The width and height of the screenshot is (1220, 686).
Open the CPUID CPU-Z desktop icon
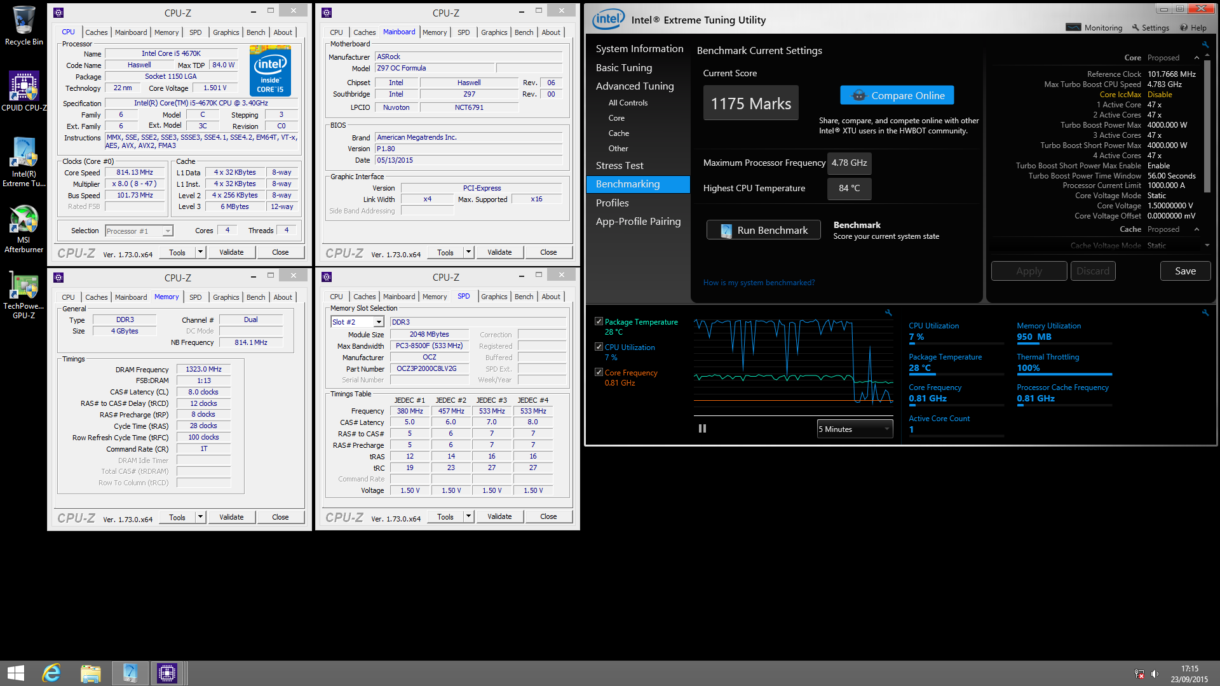(24, 91)
